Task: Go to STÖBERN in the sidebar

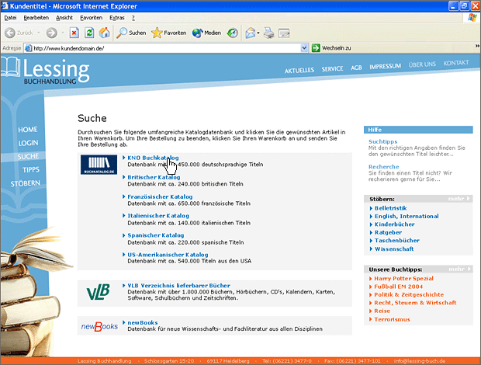Action: point(25,183)
